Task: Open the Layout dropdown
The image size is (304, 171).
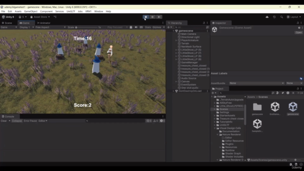Action: click(x=294, y=17)
